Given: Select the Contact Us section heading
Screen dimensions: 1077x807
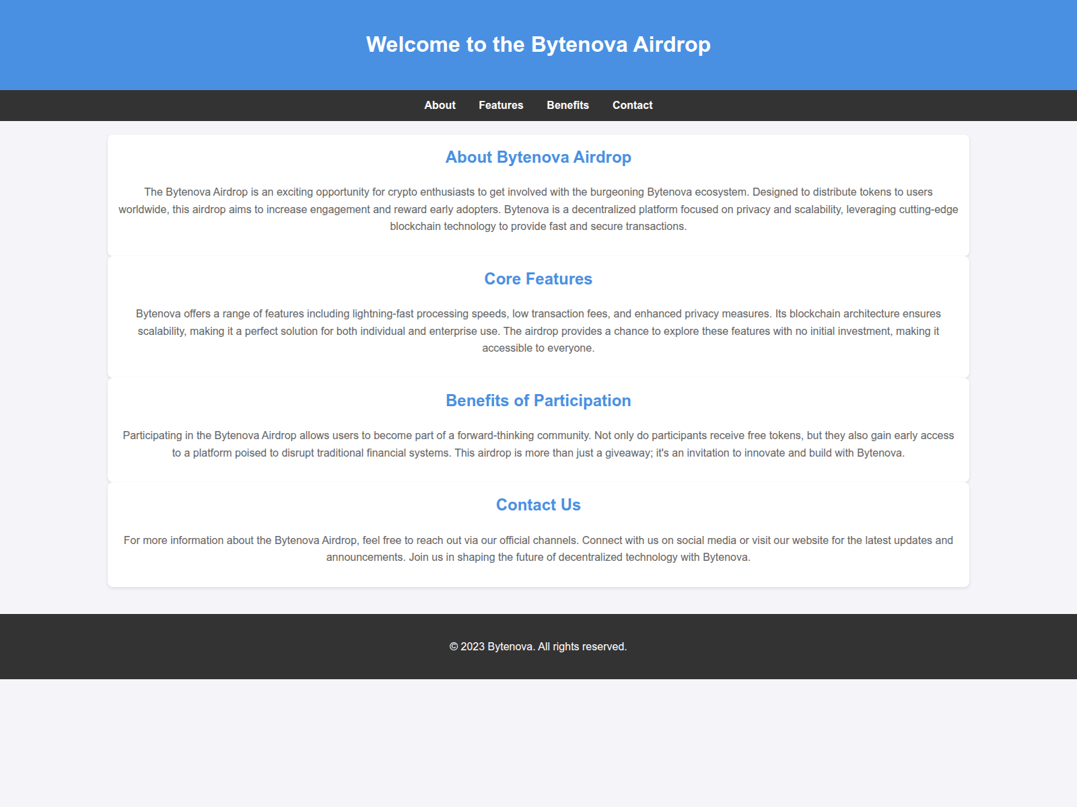Looking at the screenshot, I should [538, 504].
